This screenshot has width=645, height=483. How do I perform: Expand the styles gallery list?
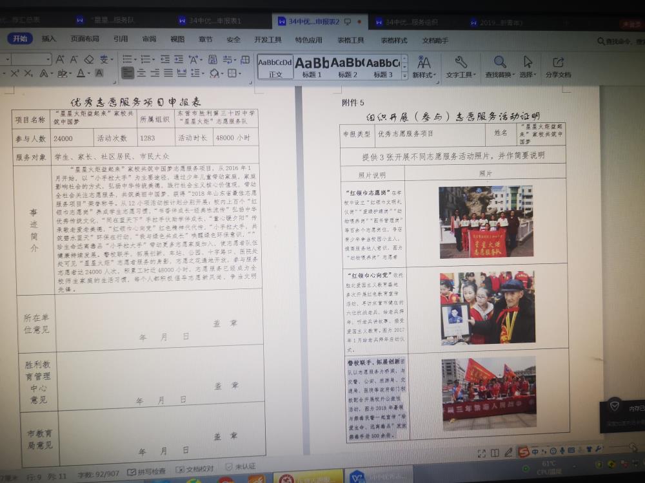click(404, 75)
